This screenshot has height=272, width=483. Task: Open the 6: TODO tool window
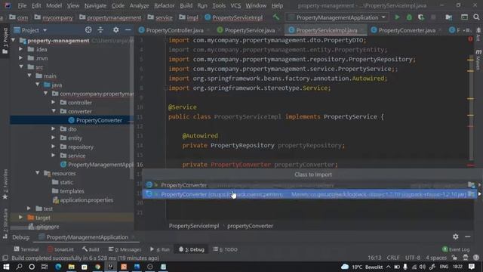pyautogui.click(x=226, y=249)
